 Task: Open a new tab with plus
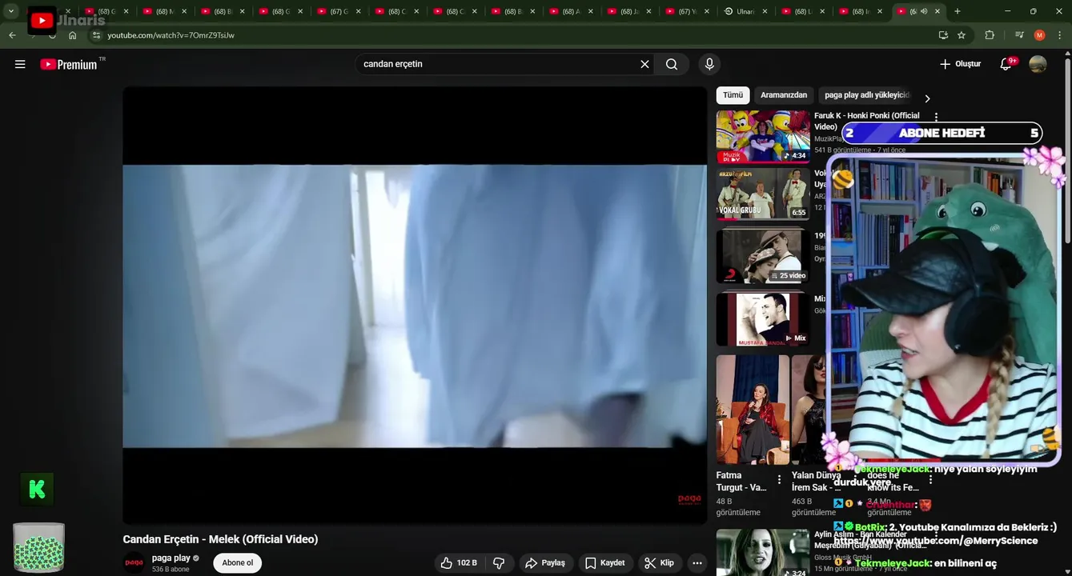958,11
